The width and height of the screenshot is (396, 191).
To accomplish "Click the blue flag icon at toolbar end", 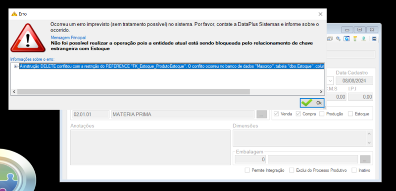I will click(x=374, y=39).
